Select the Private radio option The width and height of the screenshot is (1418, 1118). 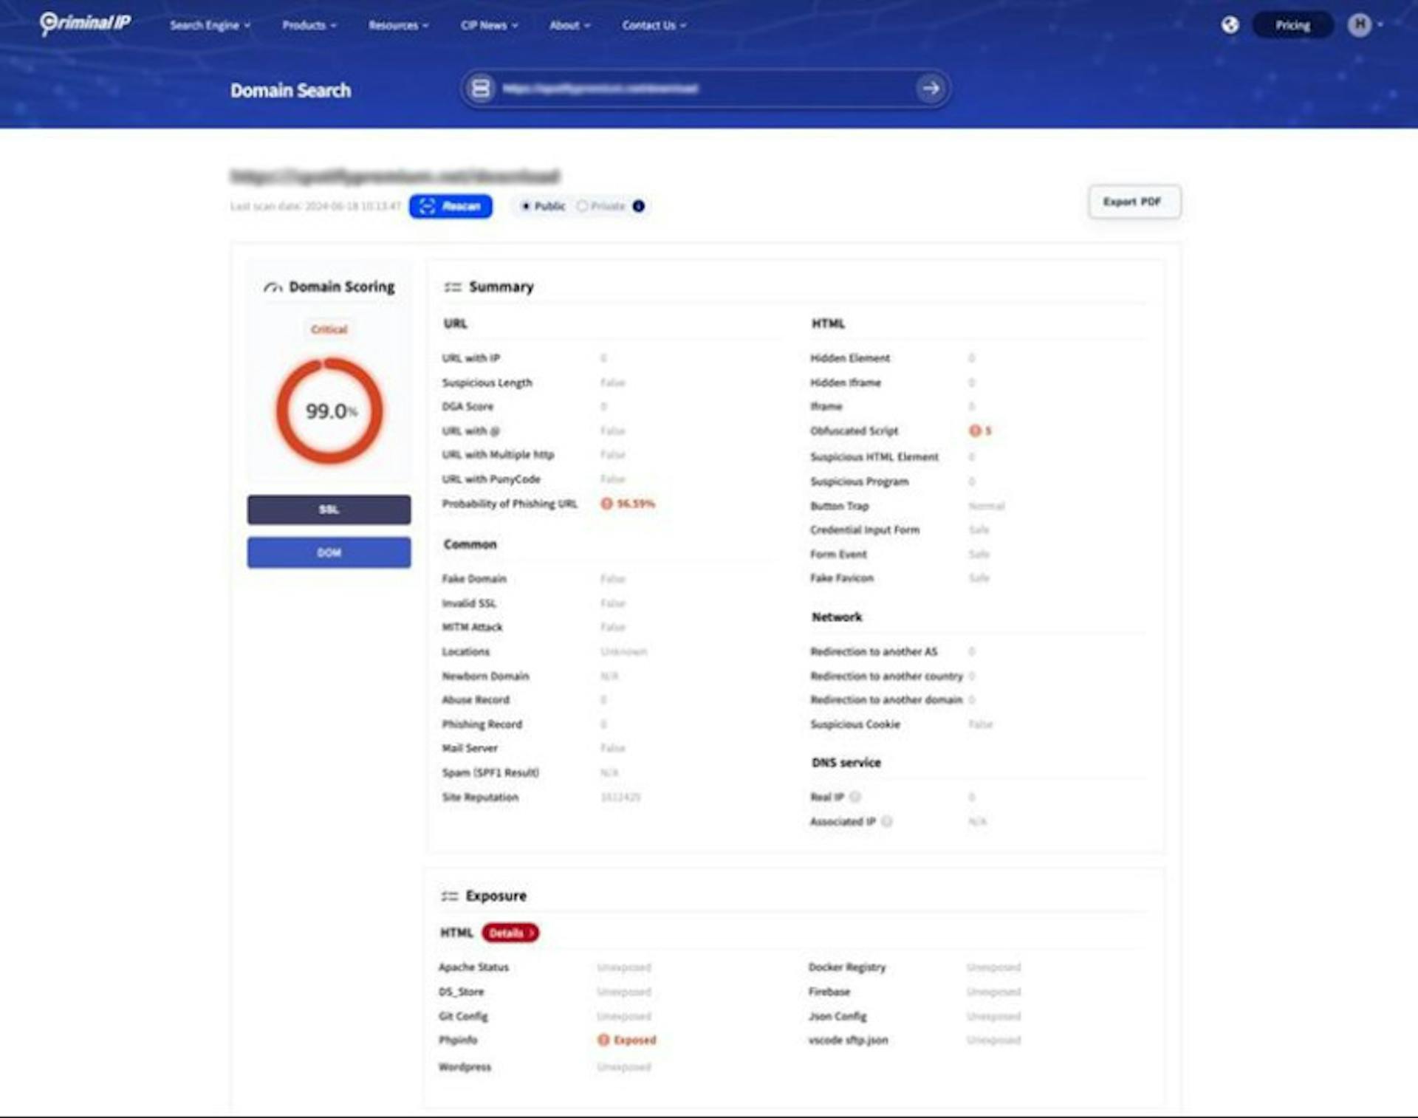(x=582, y=206)
